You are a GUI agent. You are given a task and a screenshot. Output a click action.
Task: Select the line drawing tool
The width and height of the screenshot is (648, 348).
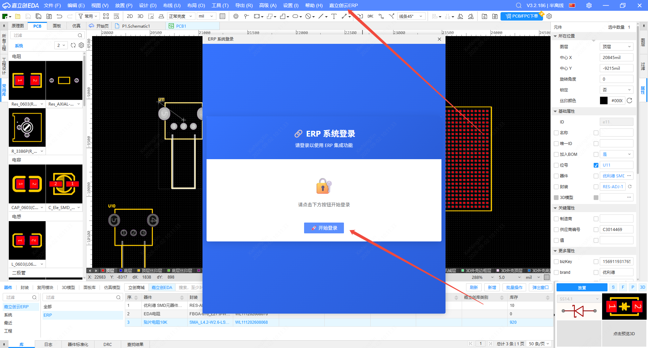321,16
